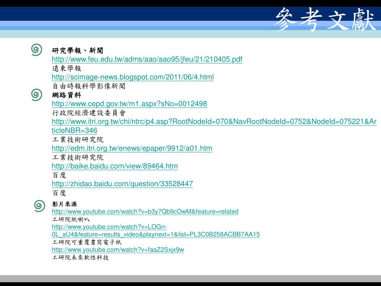Select the heading 網路資料
Image resolution: width=381 pixels, height=286 pixels.
(67, 95)
